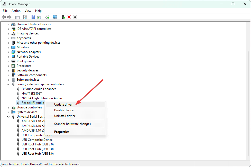
Task: Select the Security devices key icon
Action: (13, 70)
